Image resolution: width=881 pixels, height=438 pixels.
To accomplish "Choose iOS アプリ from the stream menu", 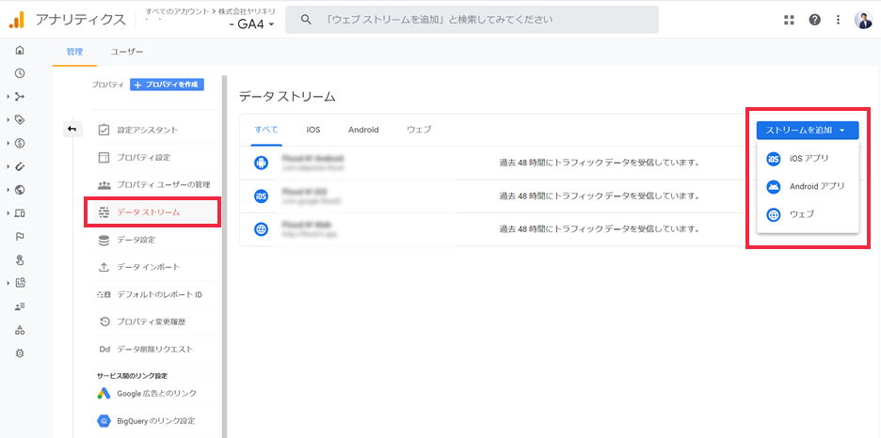I will tap(808, 159).
